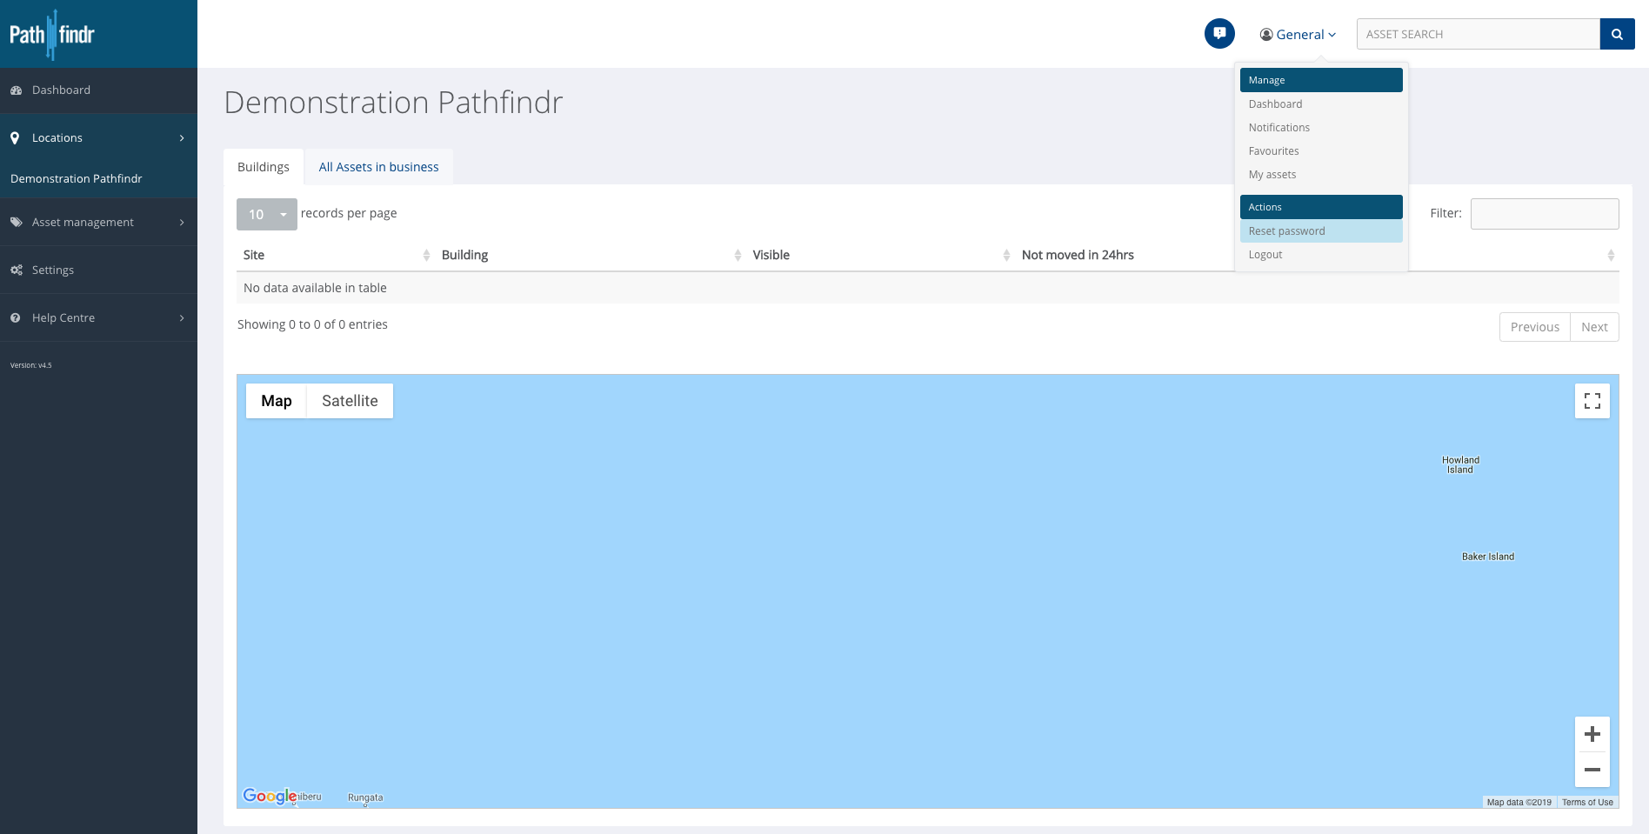Open the All Assets in business tab
1649x834 pixels.
click(378, 167)
